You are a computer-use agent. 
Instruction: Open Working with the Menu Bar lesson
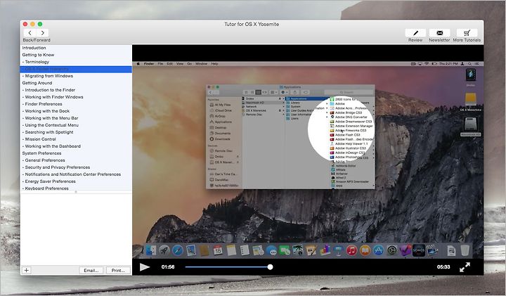76,118
